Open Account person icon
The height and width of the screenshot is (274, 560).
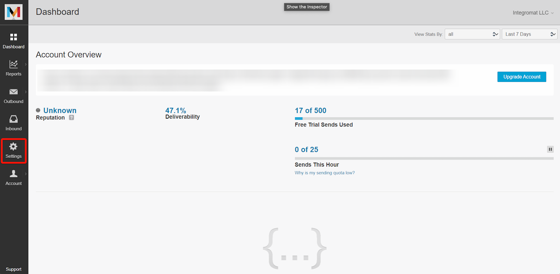[14, 174]
